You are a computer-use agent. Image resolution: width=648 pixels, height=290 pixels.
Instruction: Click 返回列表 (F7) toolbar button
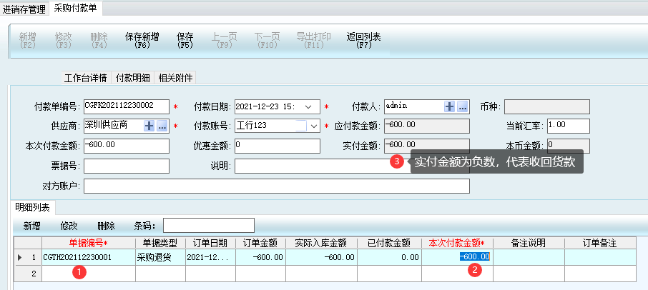point(363,40)
